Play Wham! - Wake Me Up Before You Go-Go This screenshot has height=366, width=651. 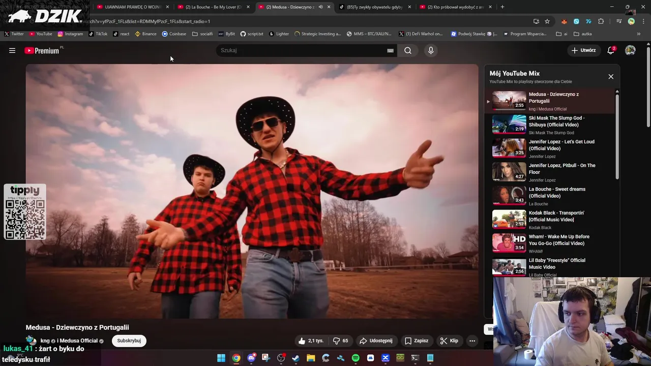pyautogui.click(x=550, y=243)
